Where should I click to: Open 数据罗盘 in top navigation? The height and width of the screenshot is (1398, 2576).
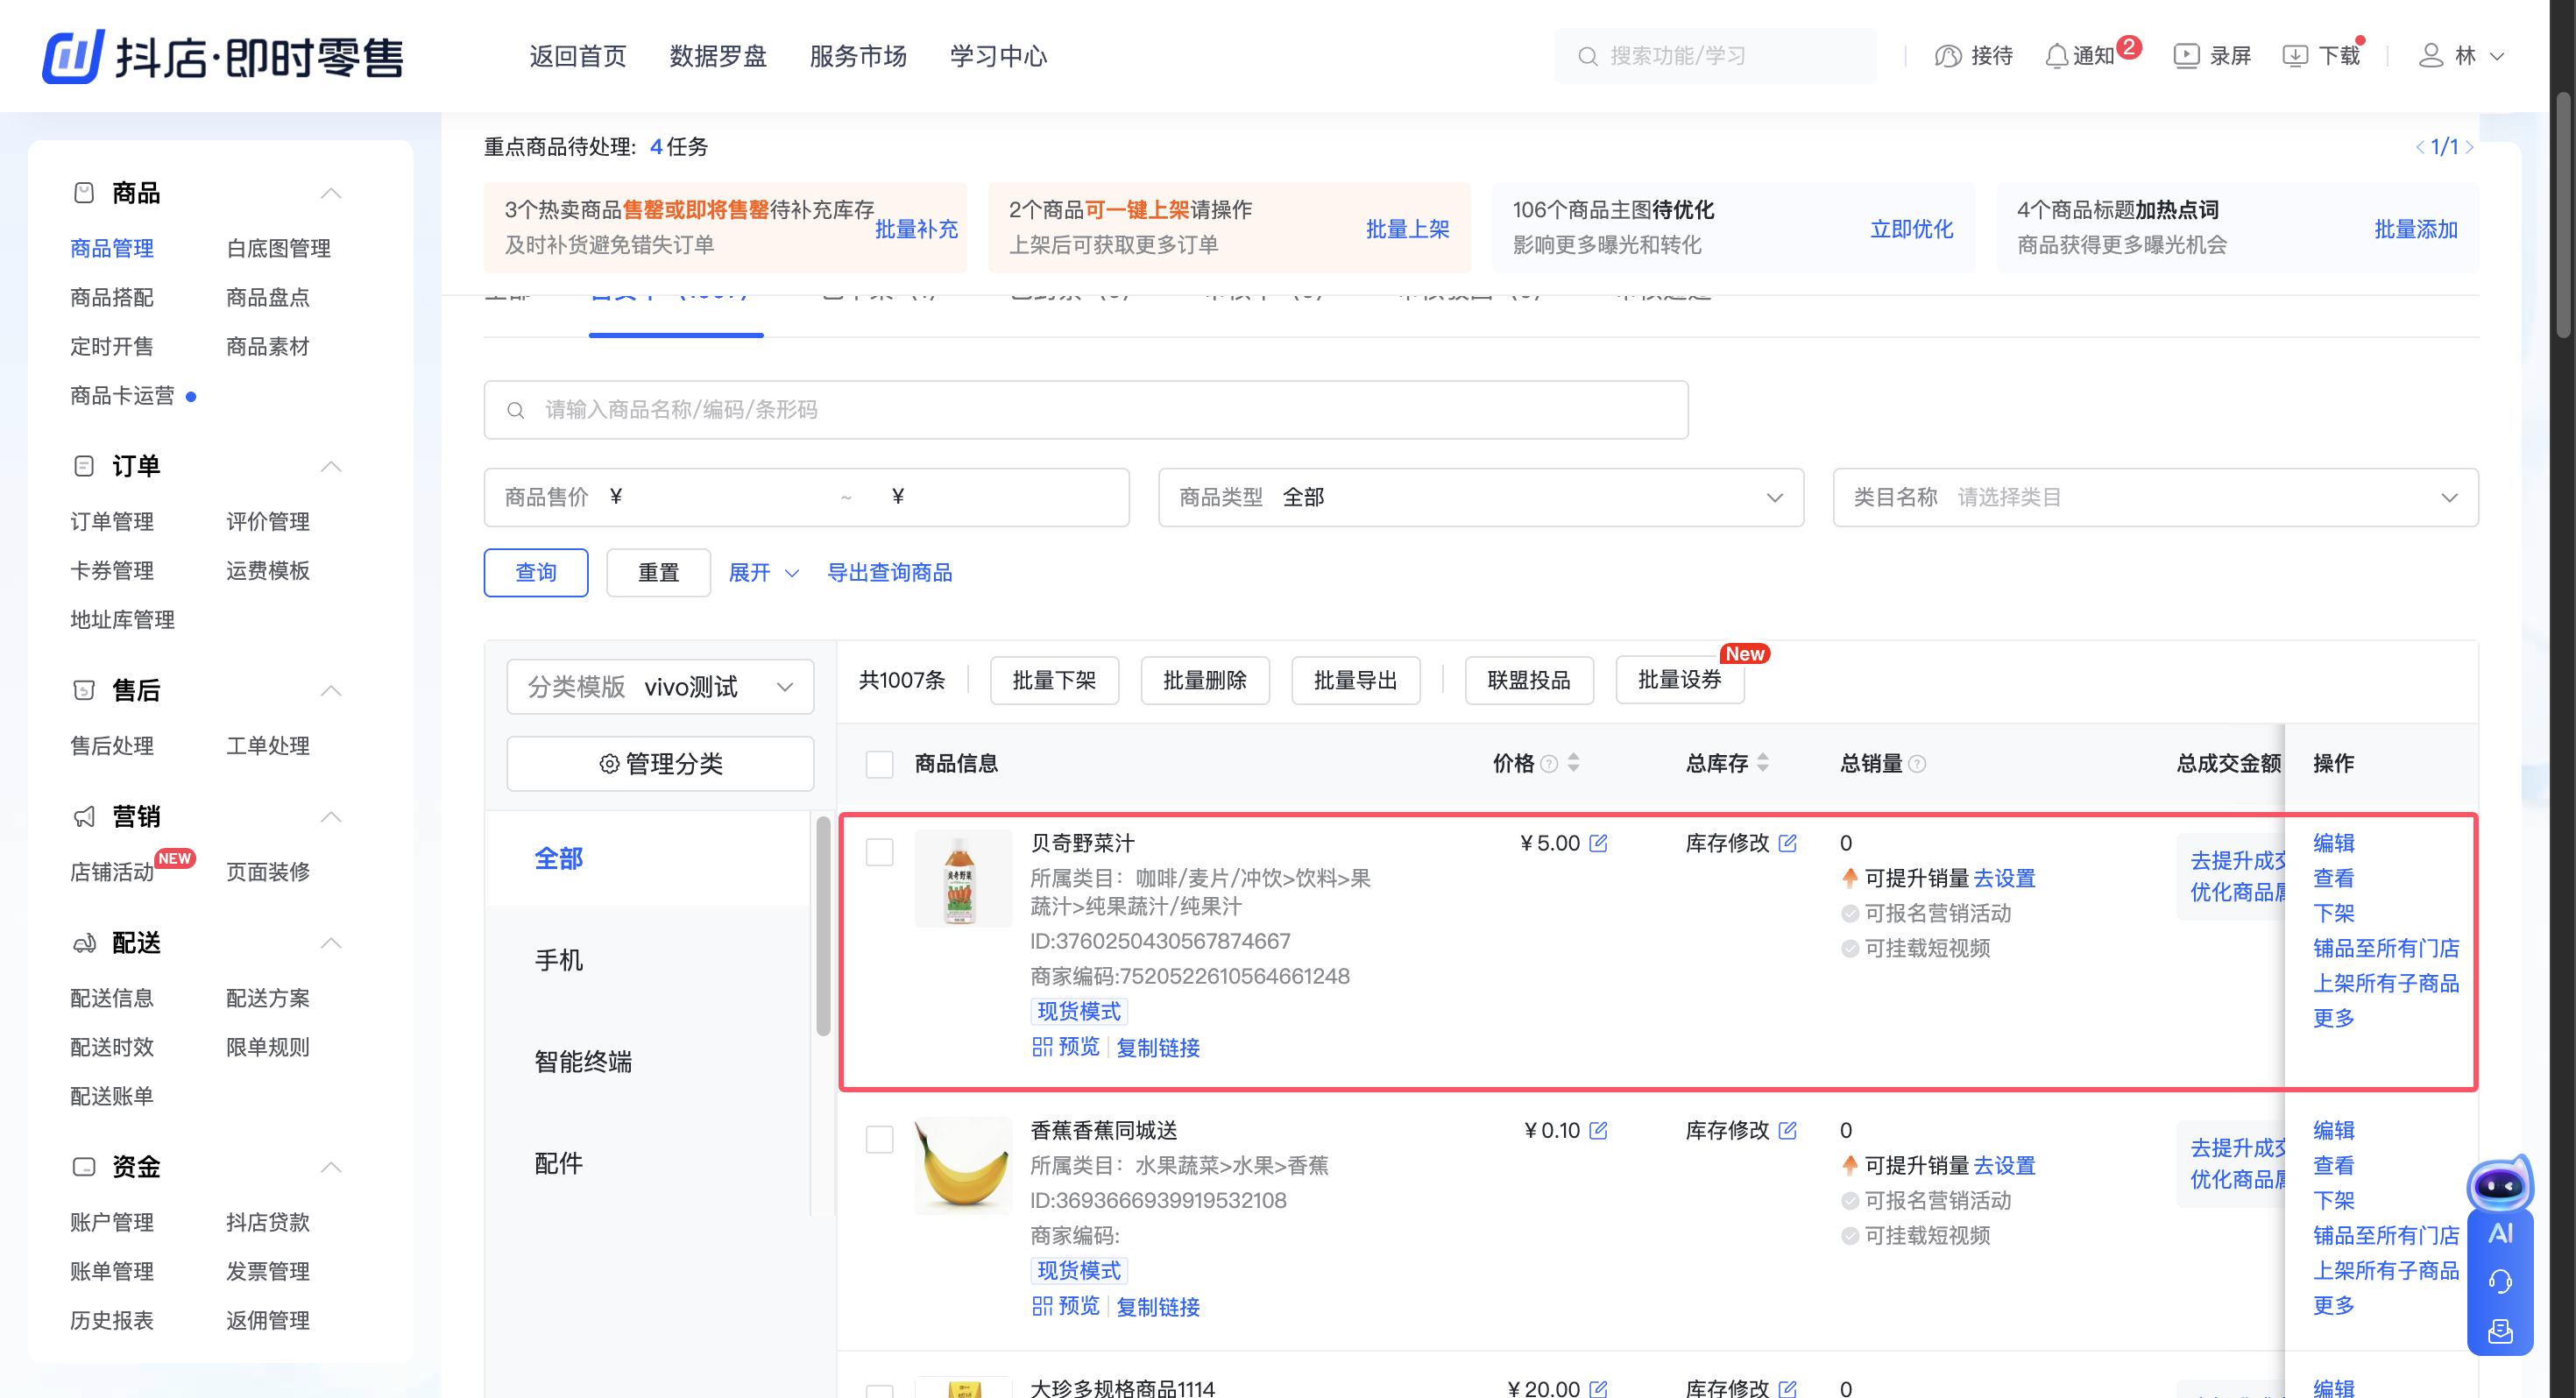718,56
